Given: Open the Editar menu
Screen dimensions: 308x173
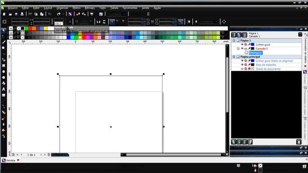Looking at the screenshot, I should (x=25, y=8).
